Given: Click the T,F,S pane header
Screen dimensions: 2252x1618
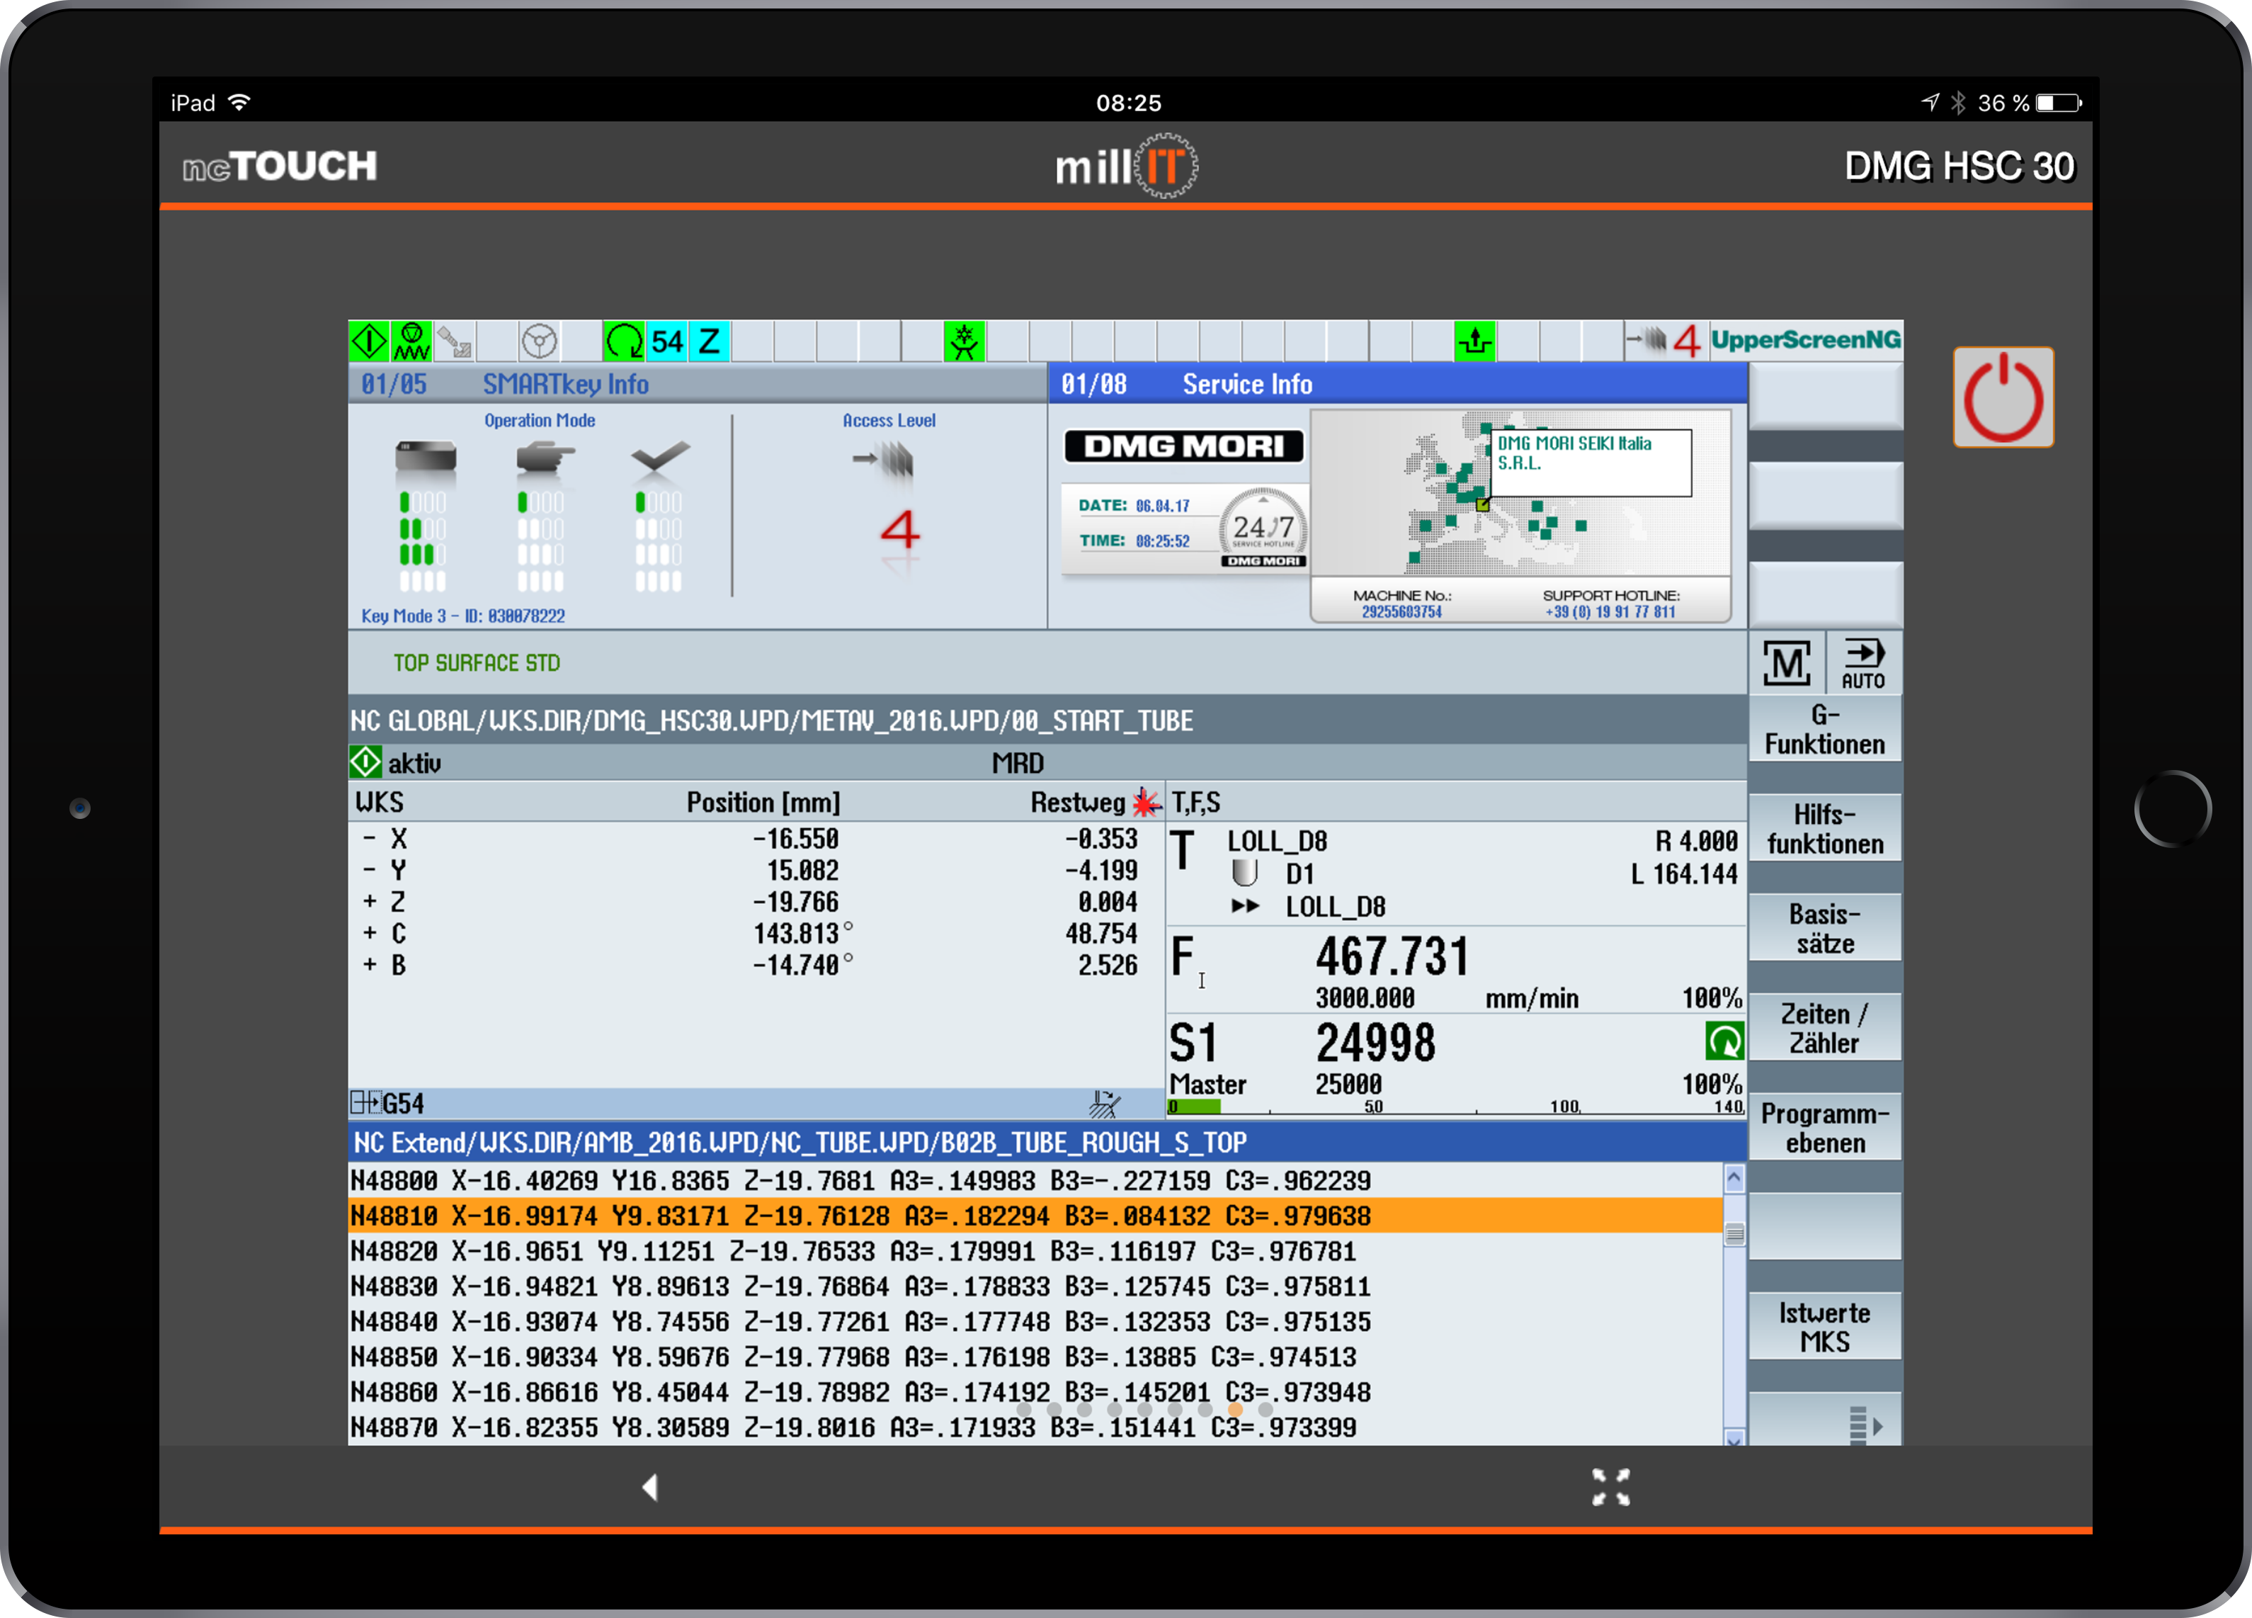Looking at the screenshot, I should tap(1195, 801).
